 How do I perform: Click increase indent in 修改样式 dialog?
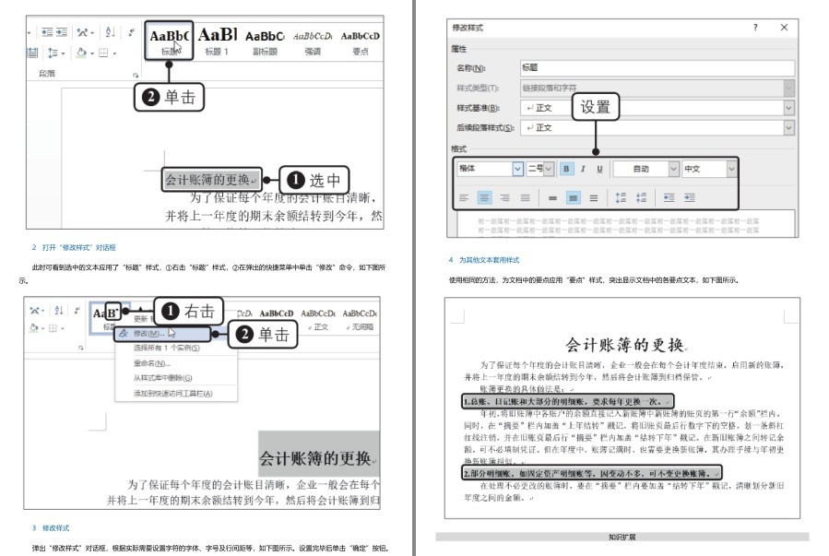click(x=690, y=197)
